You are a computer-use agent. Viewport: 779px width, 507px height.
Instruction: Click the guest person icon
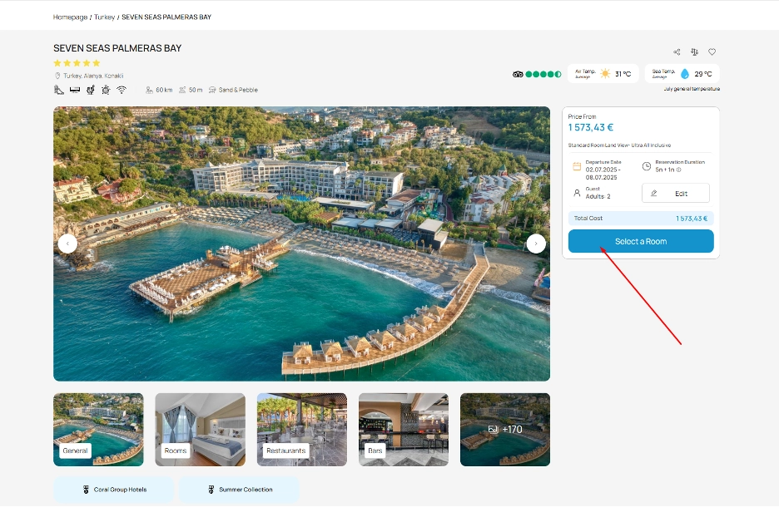[577, 192]
